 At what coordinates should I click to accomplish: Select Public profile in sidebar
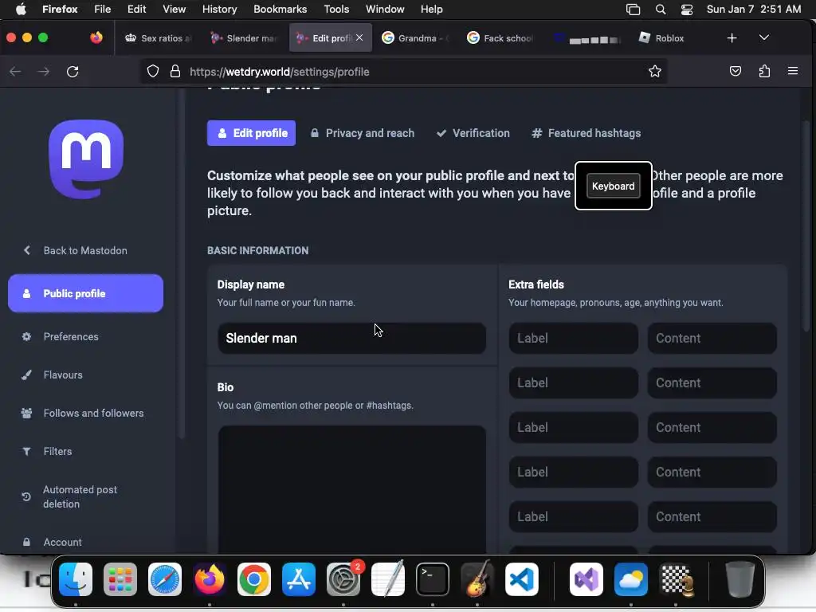pos(85,293)
